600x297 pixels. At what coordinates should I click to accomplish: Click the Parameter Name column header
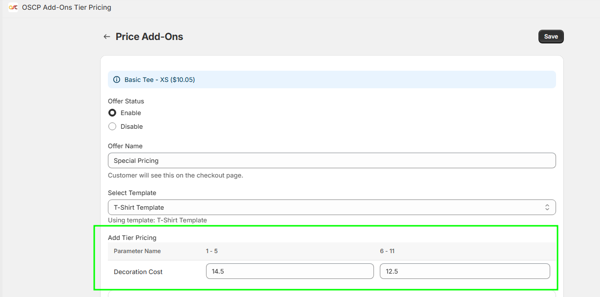[x=137, y=251]
